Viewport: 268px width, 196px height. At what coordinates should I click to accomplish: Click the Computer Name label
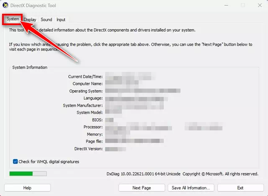click(x=88, y=84)
